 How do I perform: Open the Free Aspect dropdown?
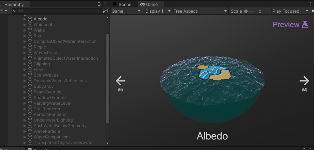tap(200, 11)
